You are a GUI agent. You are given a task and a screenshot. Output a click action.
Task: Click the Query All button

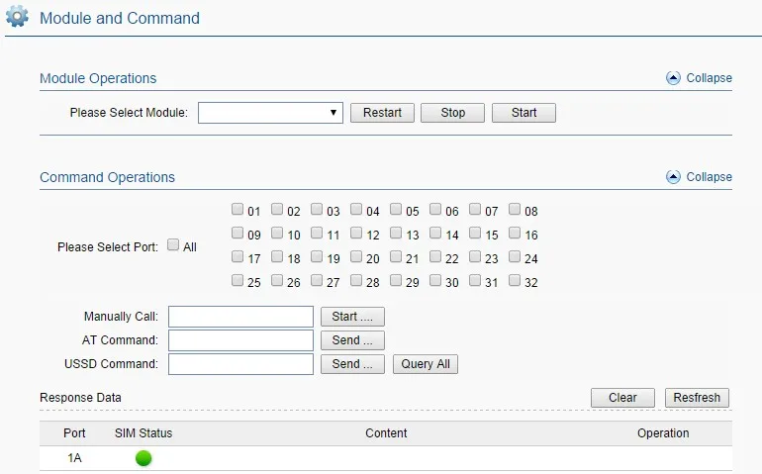(426, 364)
